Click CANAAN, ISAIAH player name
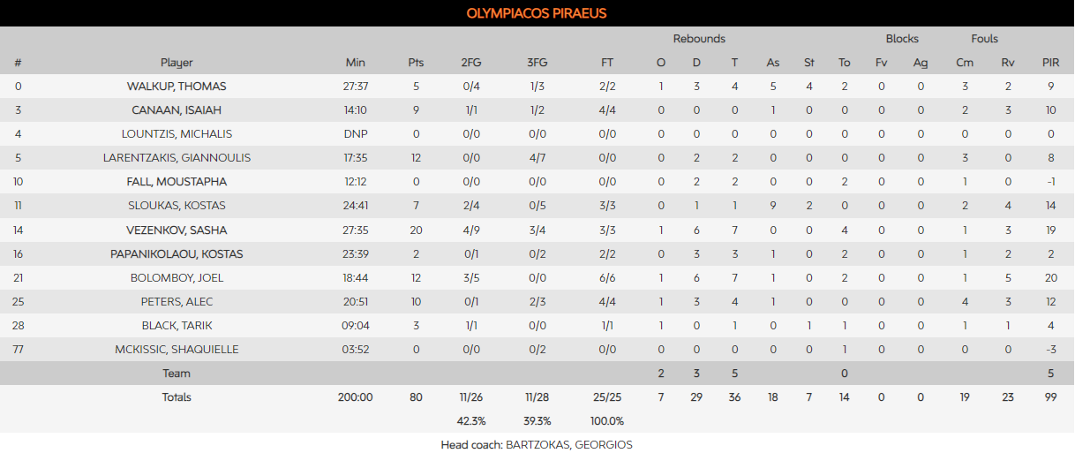 (177, 110)
